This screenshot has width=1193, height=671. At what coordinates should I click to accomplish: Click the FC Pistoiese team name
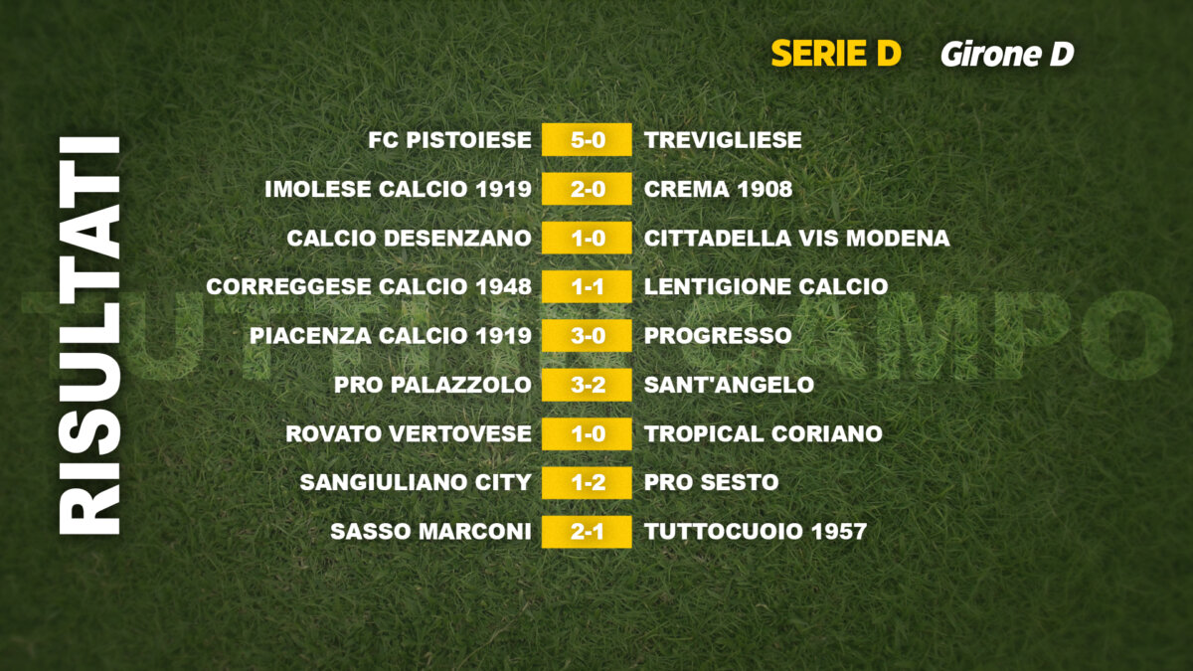tap(449, 140)
